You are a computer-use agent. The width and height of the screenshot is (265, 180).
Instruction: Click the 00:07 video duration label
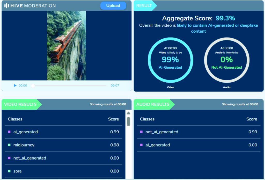click(x=115, y=85)
